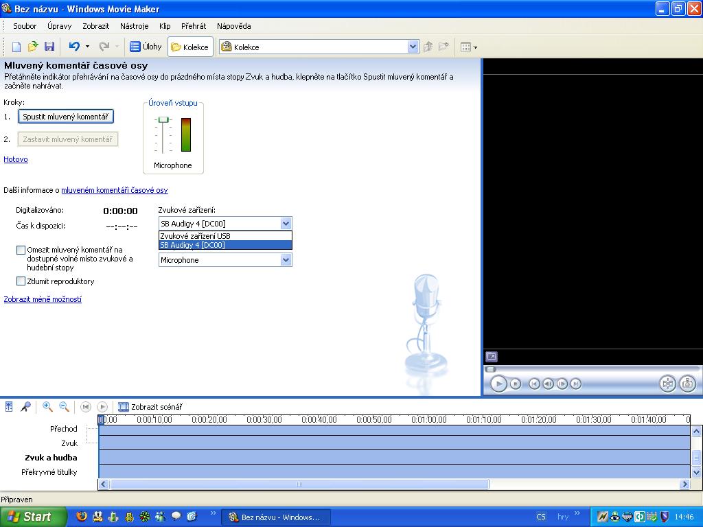Create a new collection folder

coord(444,47)
